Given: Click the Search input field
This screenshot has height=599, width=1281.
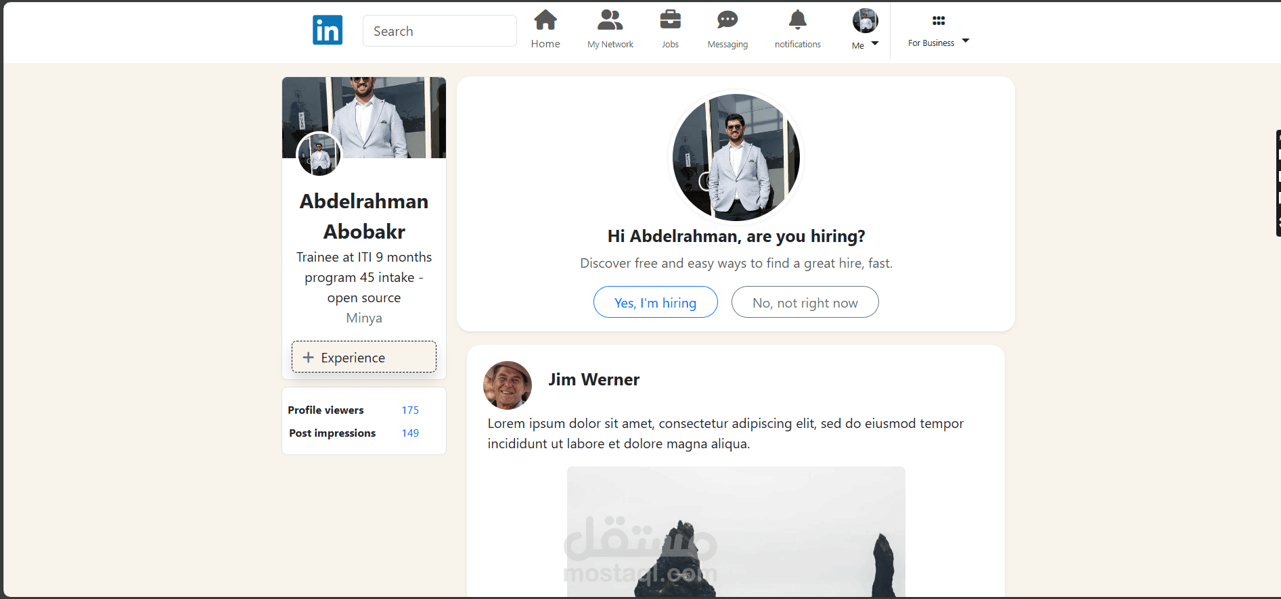Looking at the screenshot, I should [x=440, y=31].
